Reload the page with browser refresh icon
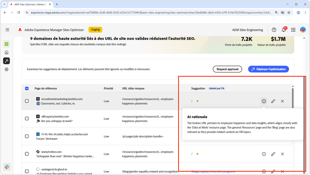 19,12
